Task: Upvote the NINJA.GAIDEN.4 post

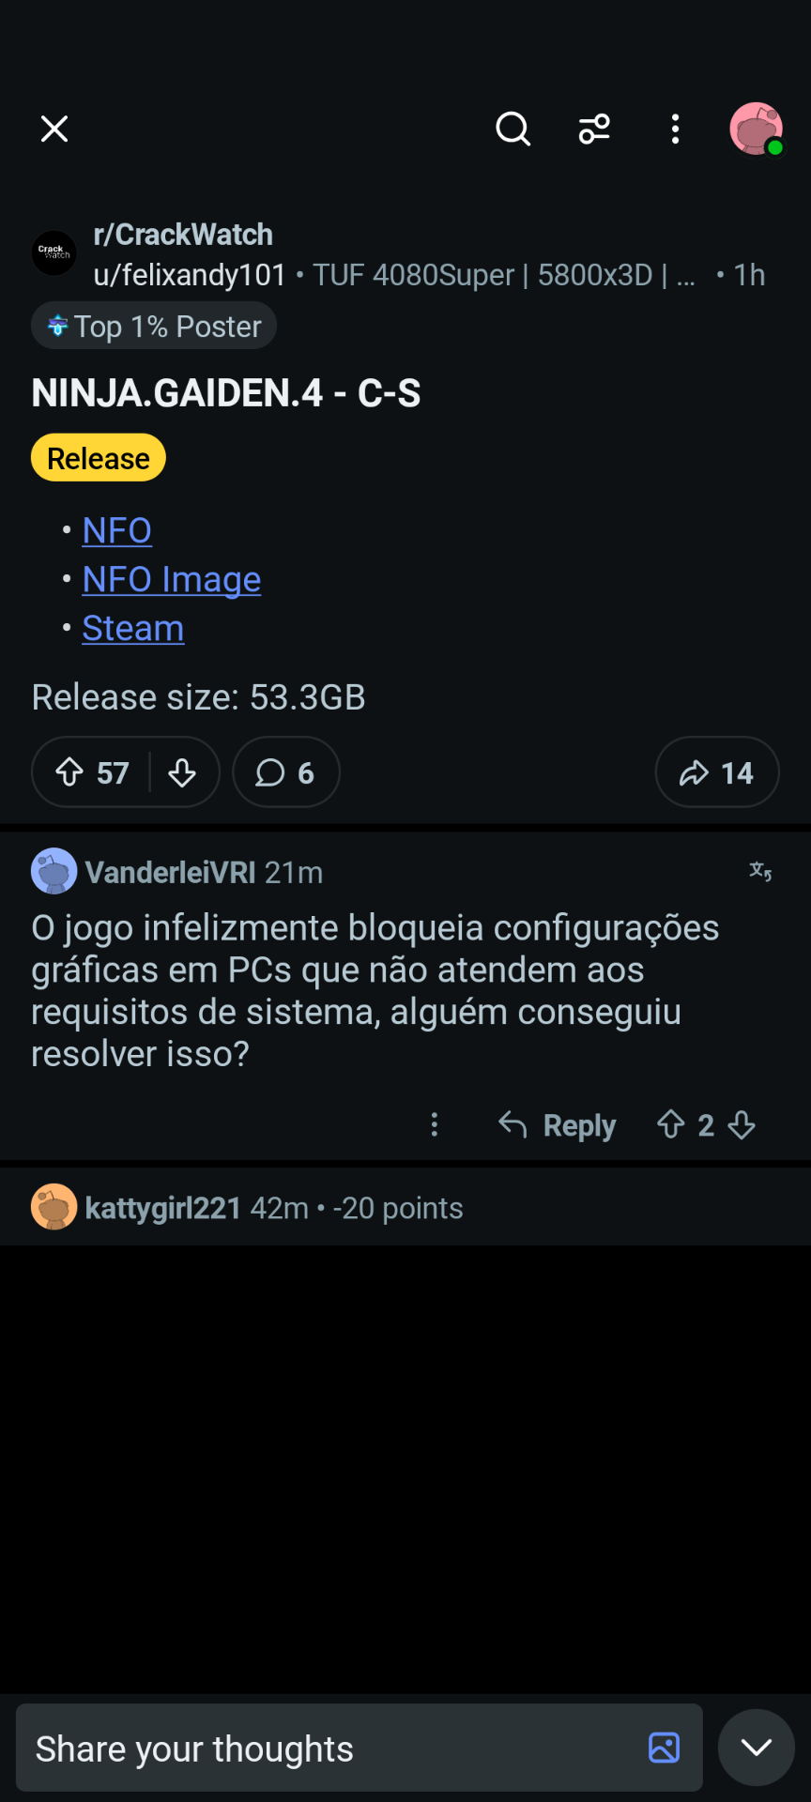Action: tap(69, 772)
